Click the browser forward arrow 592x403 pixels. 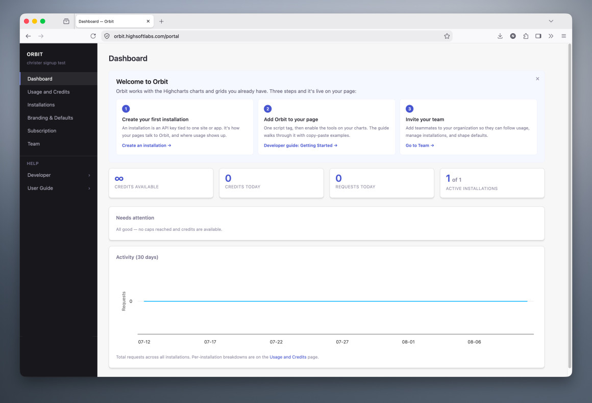[41, 36]
